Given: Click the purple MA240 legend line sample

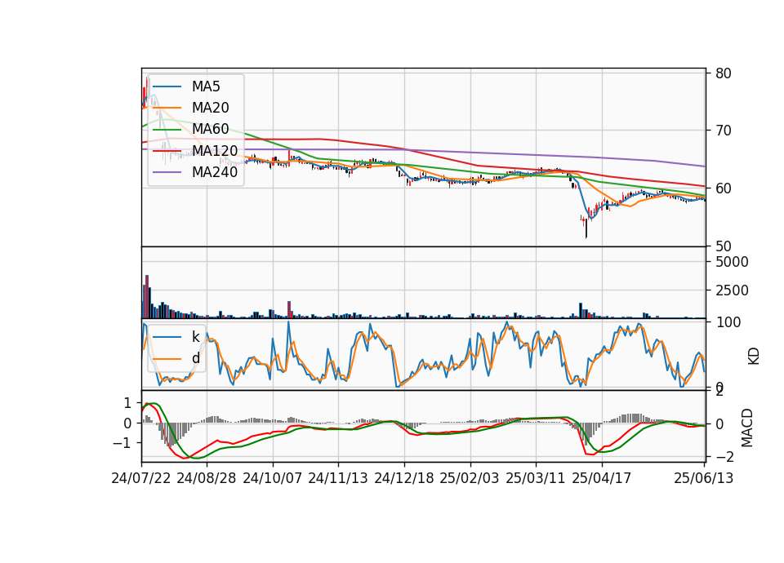Looking at the screenshot, I should [167, 173].
